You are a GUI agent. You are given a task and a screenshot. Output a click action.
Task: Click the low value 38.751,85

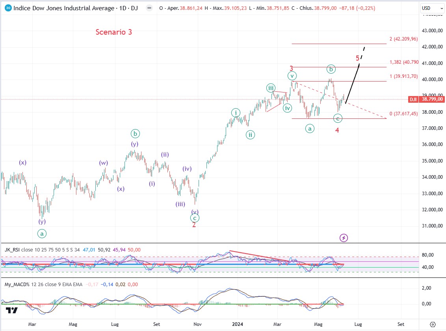coord(278,8)
